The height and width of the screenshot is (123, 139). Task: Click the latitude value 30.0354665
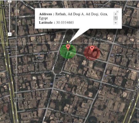pyautogui.click(x=65, y=22)
